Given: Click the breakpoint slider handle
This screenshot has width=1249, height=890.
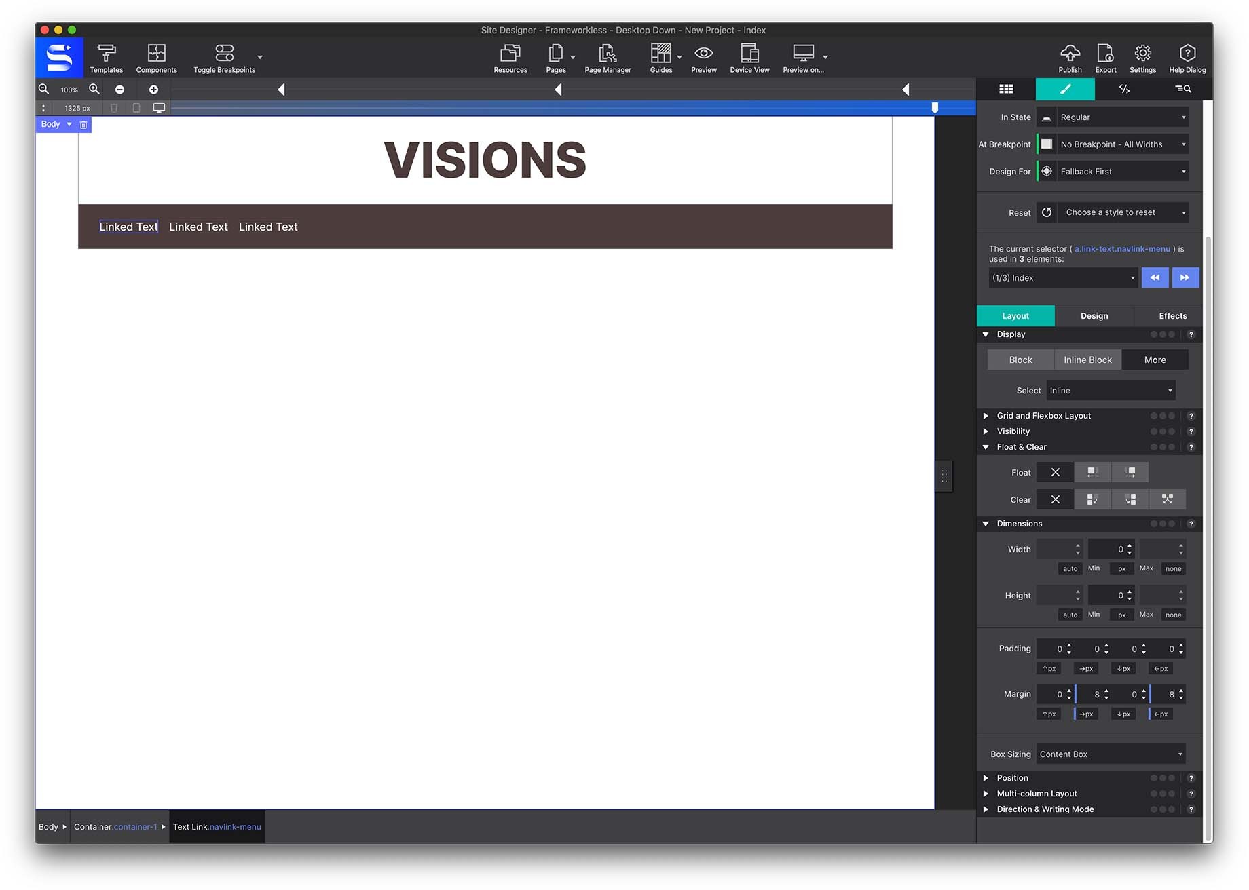Looking at the screenshot, I should [x=935, y=108].
